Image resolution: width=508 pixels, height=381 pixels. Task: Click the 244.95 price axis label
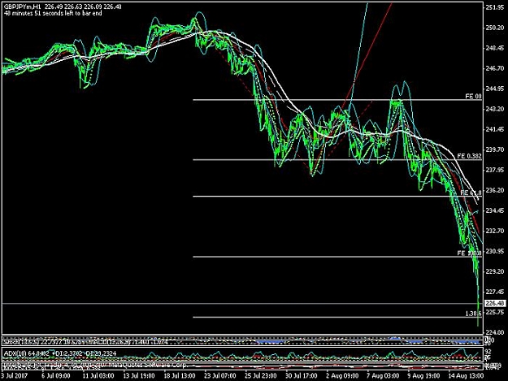495,89
